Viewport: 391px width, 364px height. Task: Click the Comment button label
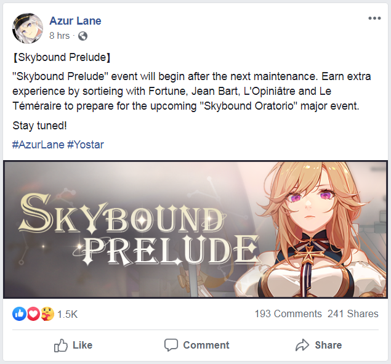206,346
